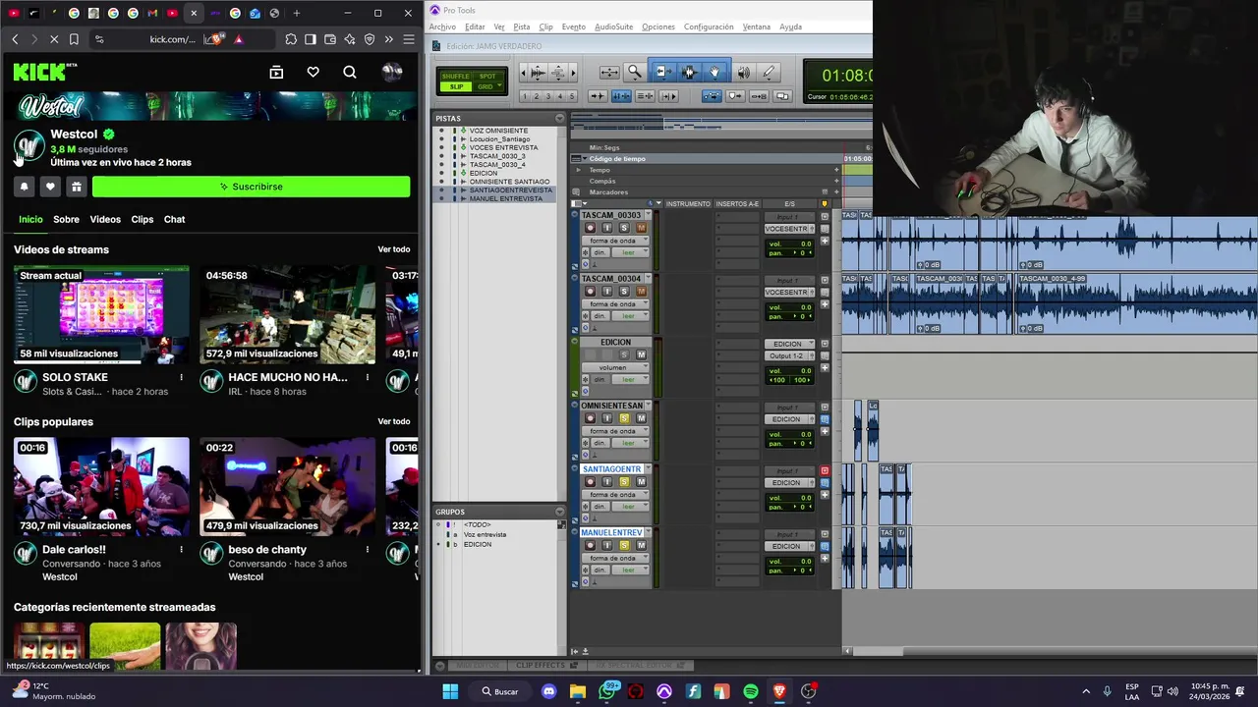
Task: Open browser extensions puzzle icon
Action: point(291,39)
